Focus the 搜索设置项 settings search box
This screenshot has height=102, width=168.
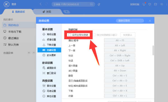(x=130, y=21)
